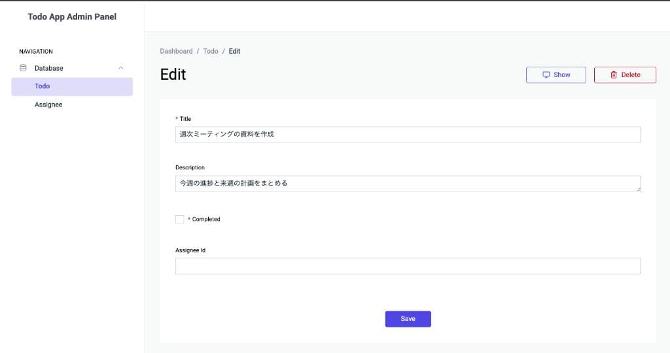Focus the Assignee Id input field
Screen dimensions: 670x353
pyautogui.click(x=408, y=266)
